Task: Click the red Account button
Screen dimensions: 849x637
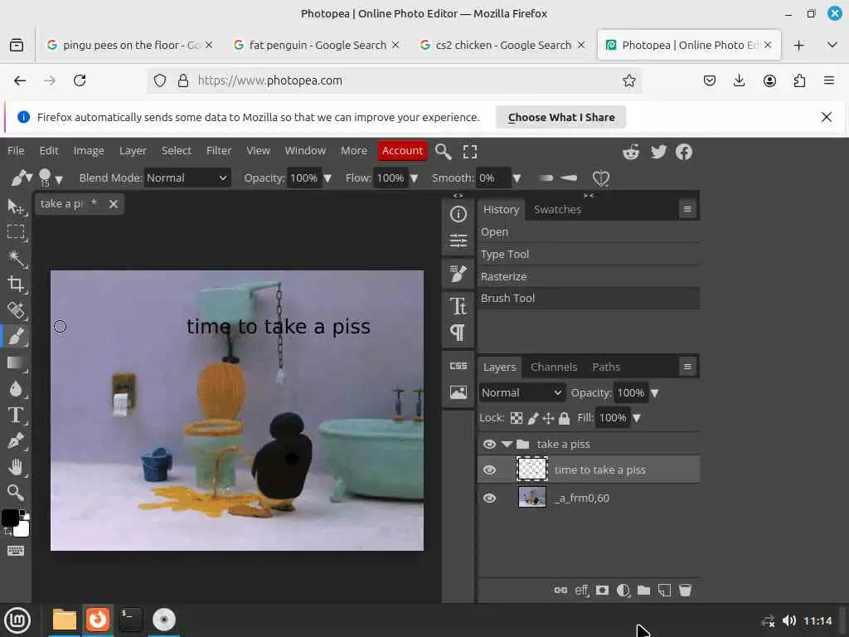Action: pos(402,151)
